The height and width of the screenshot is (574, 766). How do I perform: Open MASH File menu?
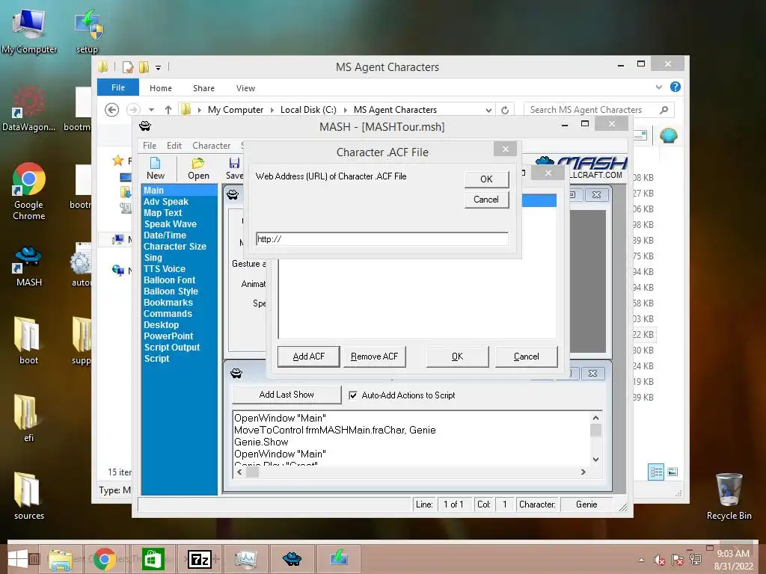point(150,146)
